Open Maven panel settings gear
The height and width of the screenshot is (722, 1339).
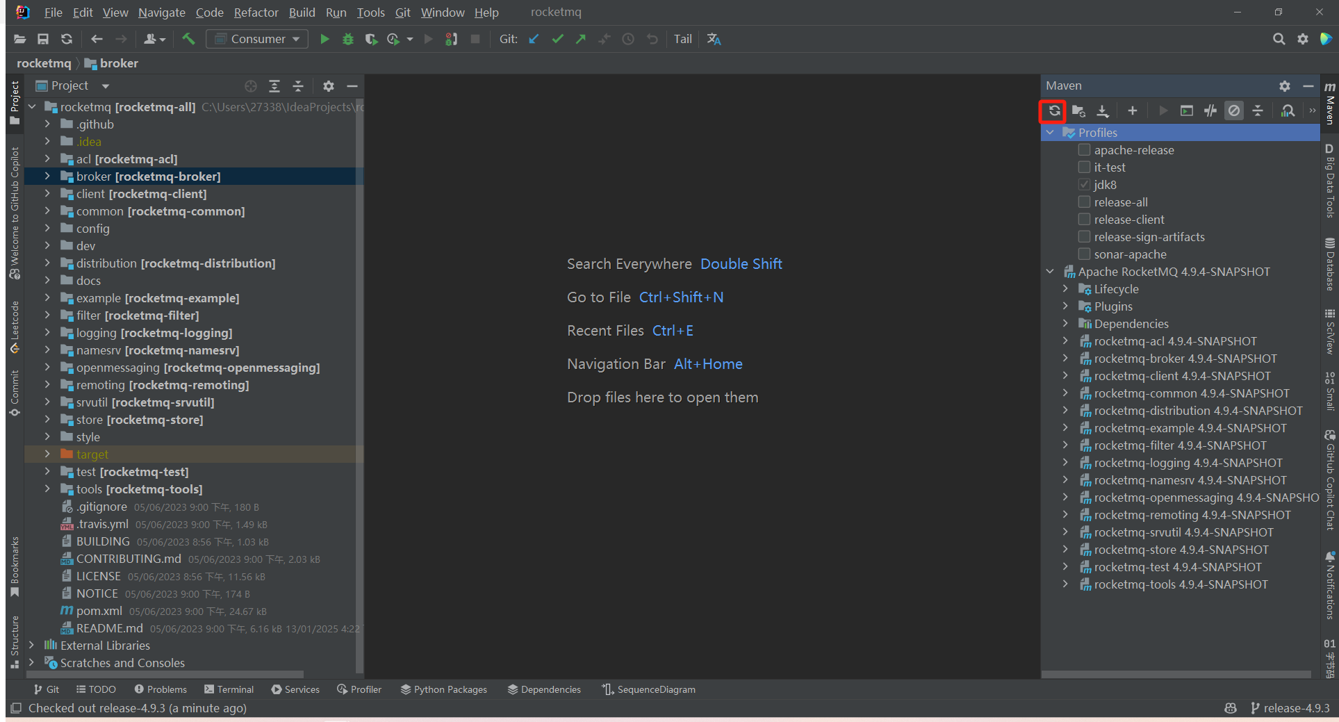[1284, 85]
